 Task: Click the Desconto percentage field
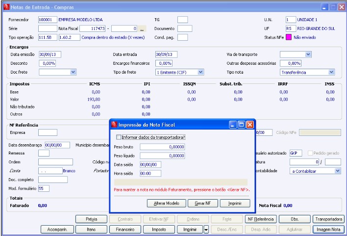[x=48, y=63]
